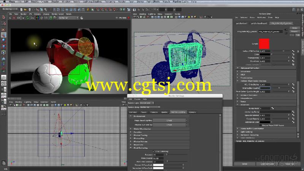
Task: Select the arrow Select tool in toolbox
Action: 3,17
